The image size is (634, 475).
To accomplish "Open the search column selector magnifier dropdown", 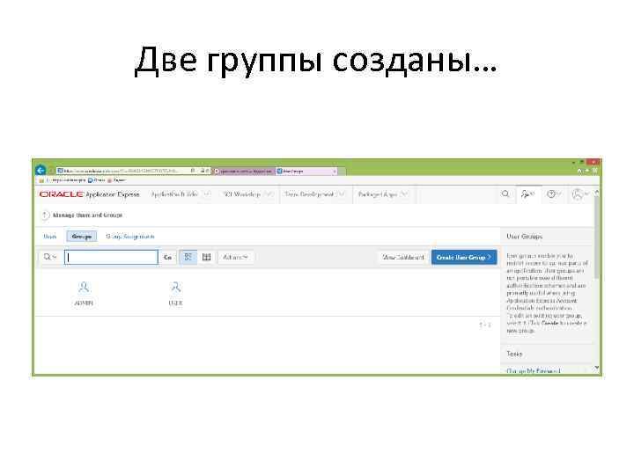I will [x=50, y=257].
